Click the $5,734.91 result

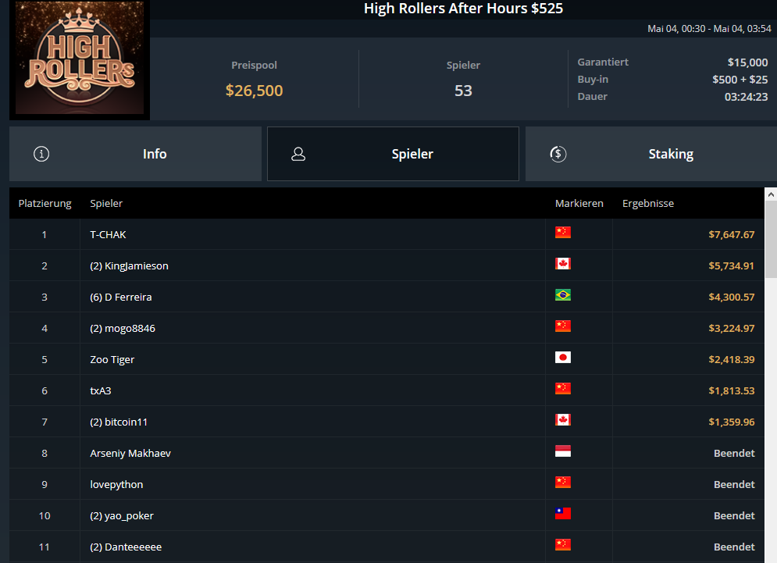(732, 265)
